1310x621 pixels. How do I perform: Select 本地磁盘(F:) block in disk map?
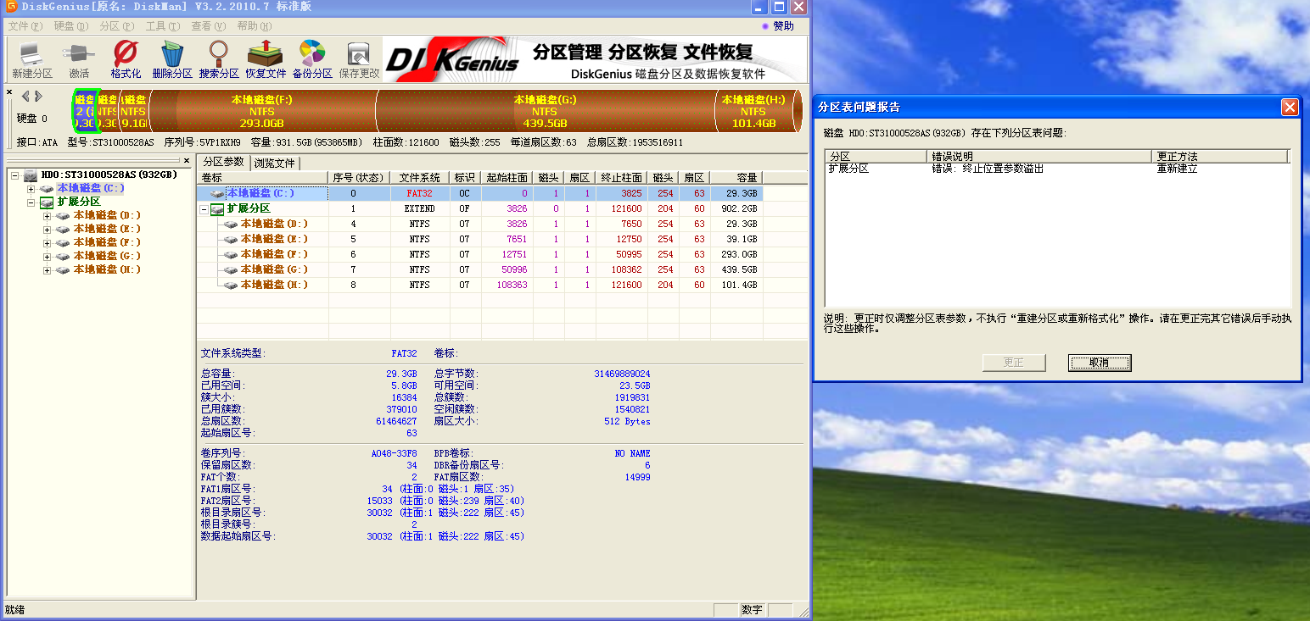261,111
